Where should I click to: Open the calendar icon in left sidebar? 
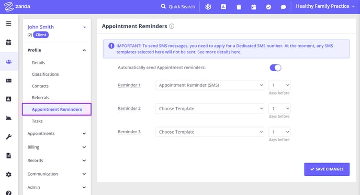click(x=8, y=42)
